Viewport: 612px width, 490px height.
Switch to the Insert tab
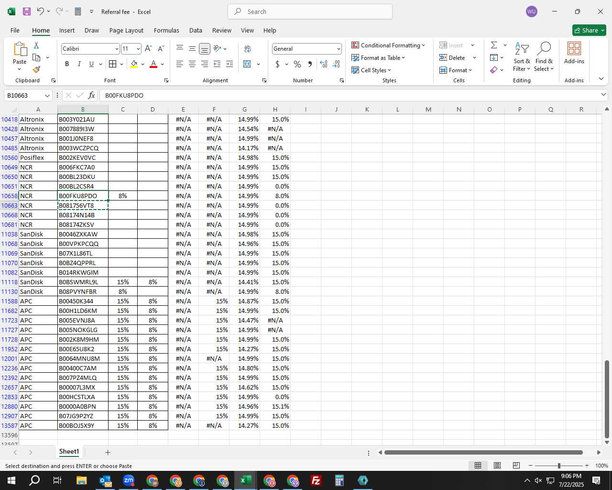click(x=67, y=30)
